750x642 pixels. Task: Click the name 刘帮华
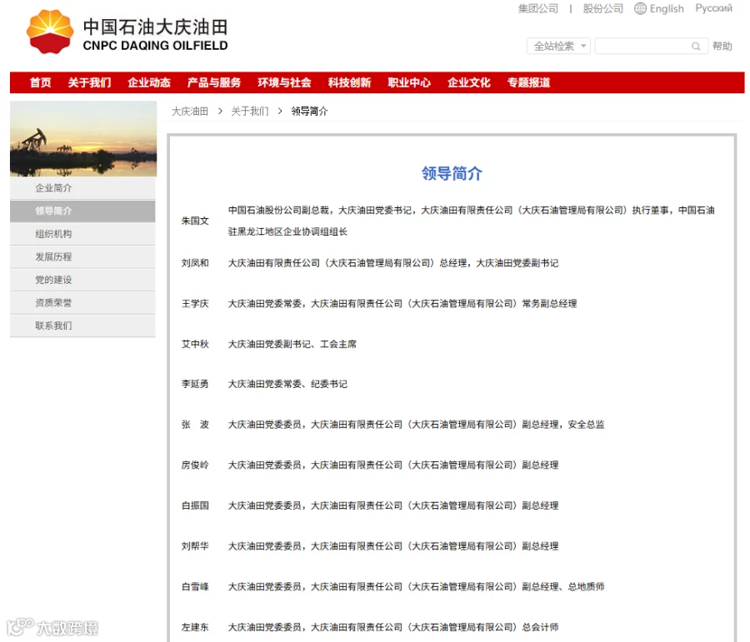[195, 546]
